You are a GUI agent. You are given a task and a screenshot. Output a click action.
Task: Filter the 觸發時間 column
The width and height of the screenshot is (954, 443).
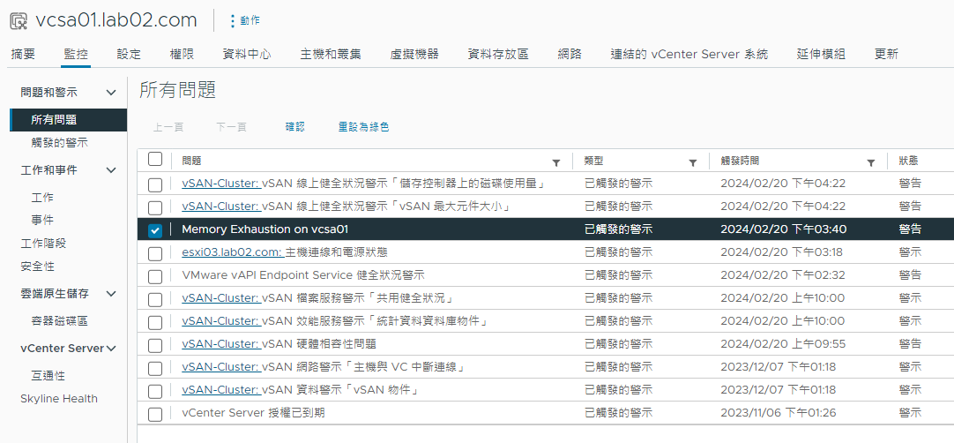pos(870,162)
